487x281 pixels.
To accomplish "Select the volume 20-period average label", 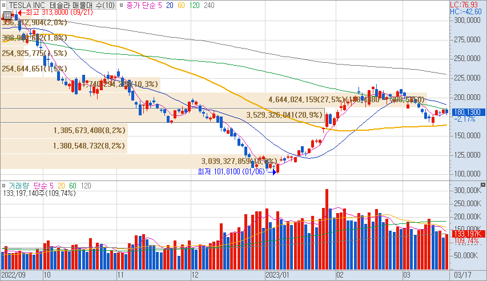I will pos(61,186).
